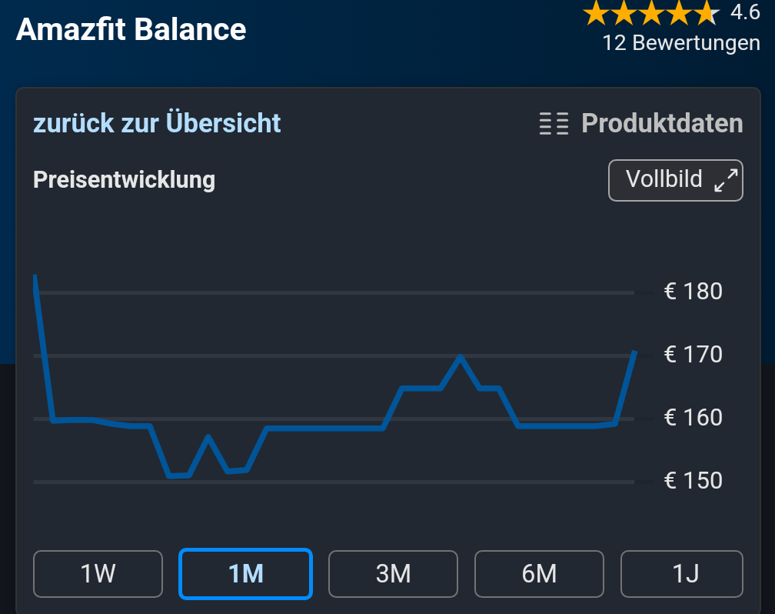Click the Produktdaten list icon
The image size is (775, 614).
[x=554, y=123]
